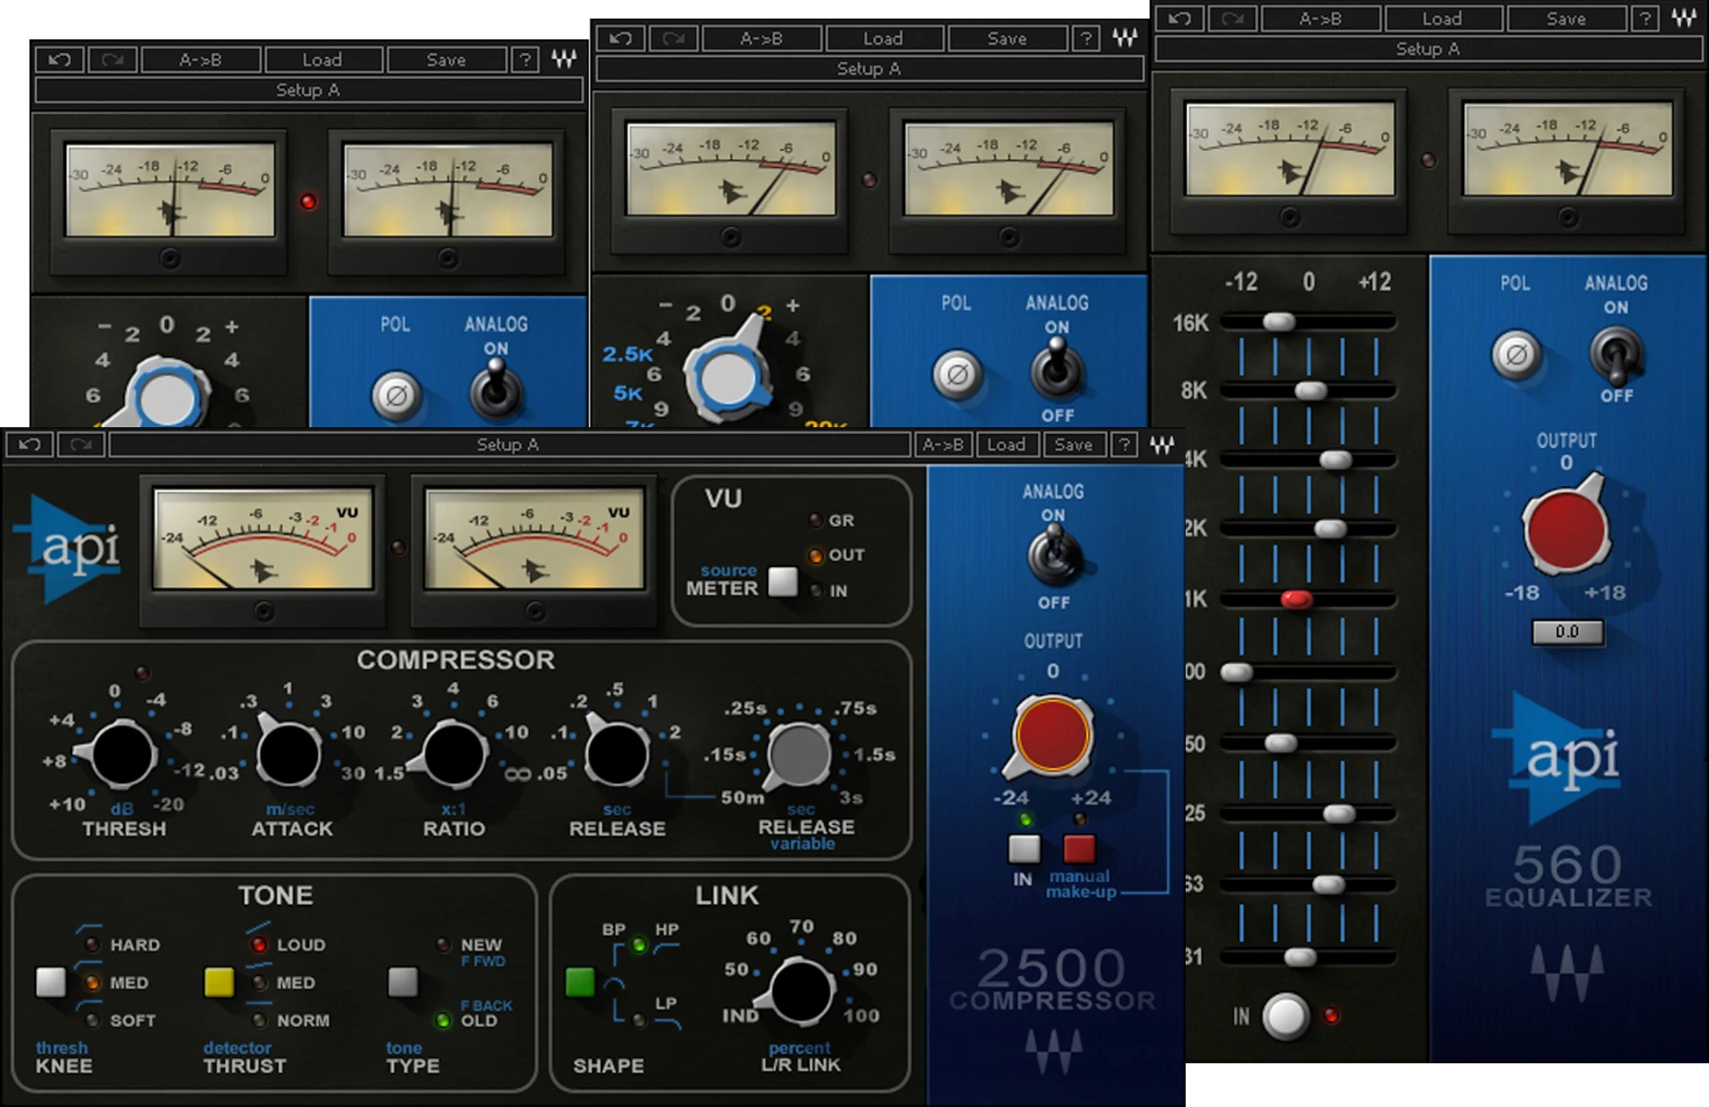Click the VU source METER button

[783, 581]
